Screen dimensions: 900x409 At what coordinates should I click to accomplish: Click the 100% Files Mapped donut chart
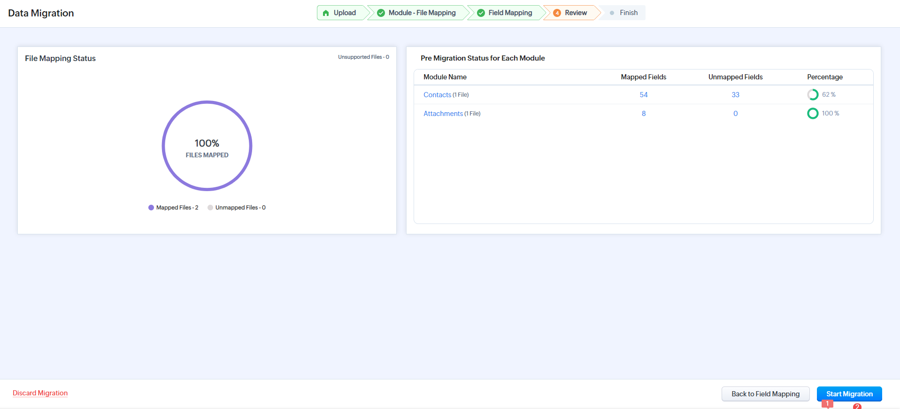[x=207, y=146]
